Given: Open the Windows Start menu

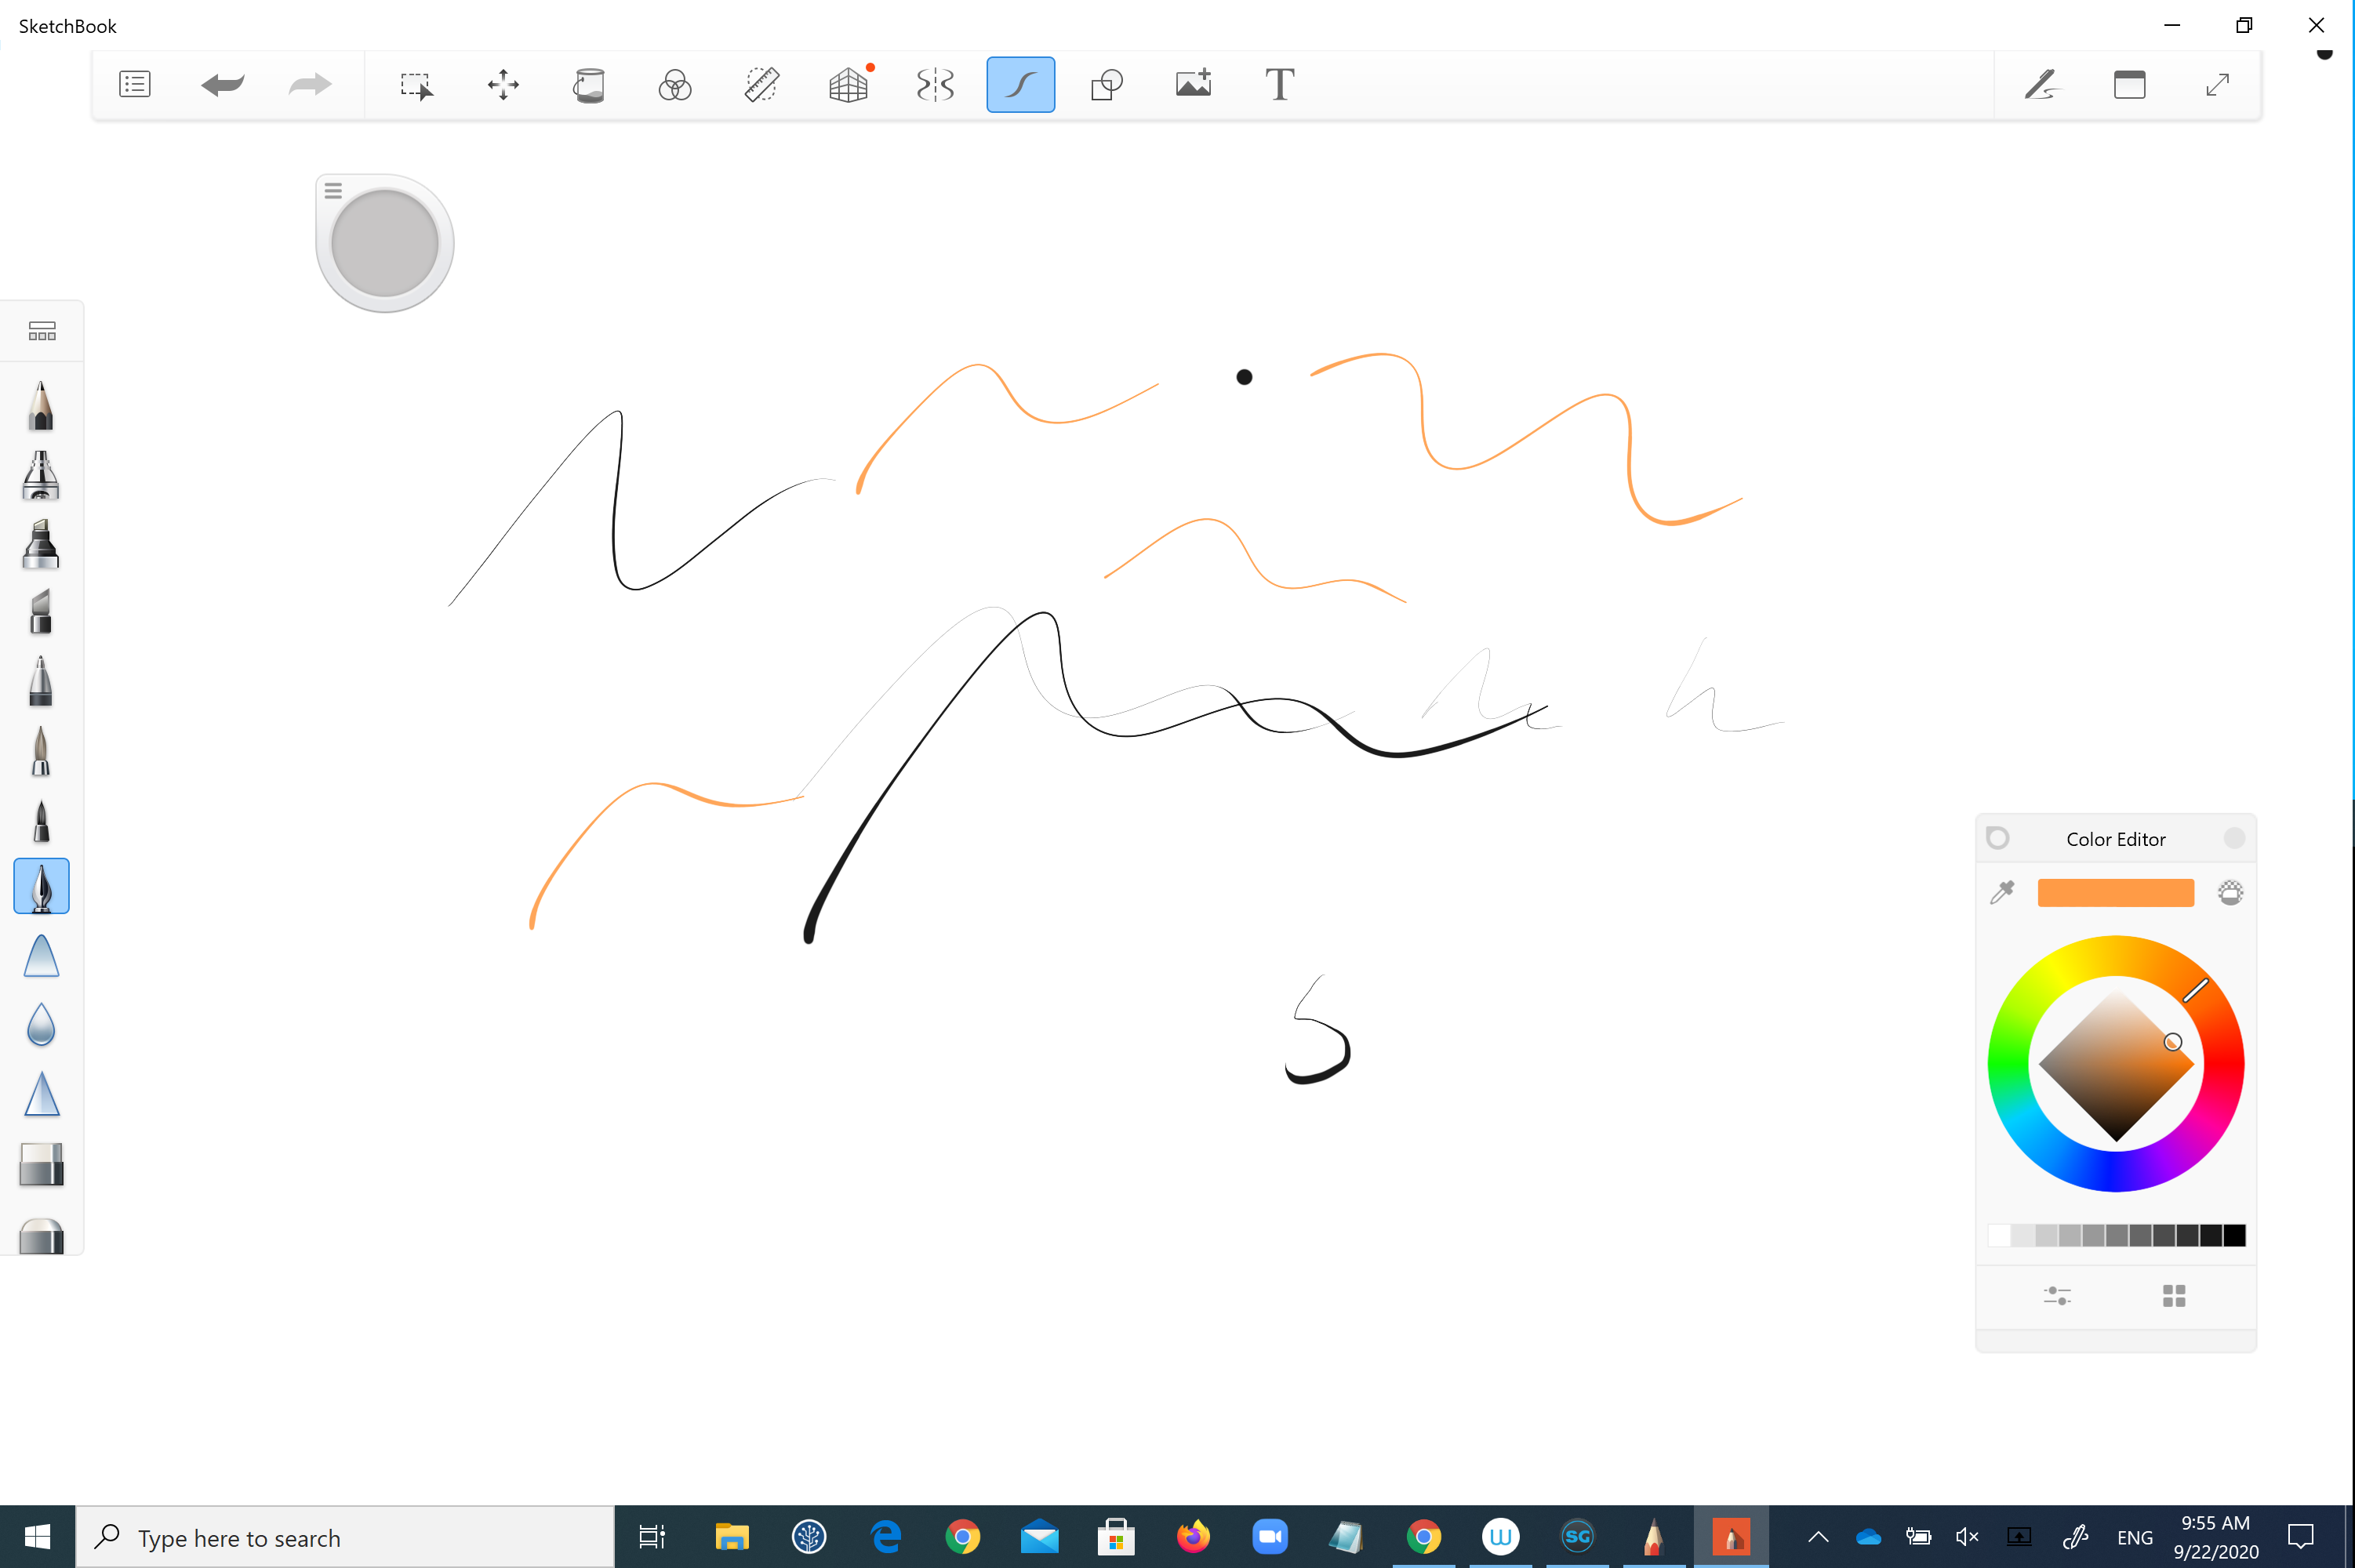Looking at the screenshot, I should click(38, 1537).
